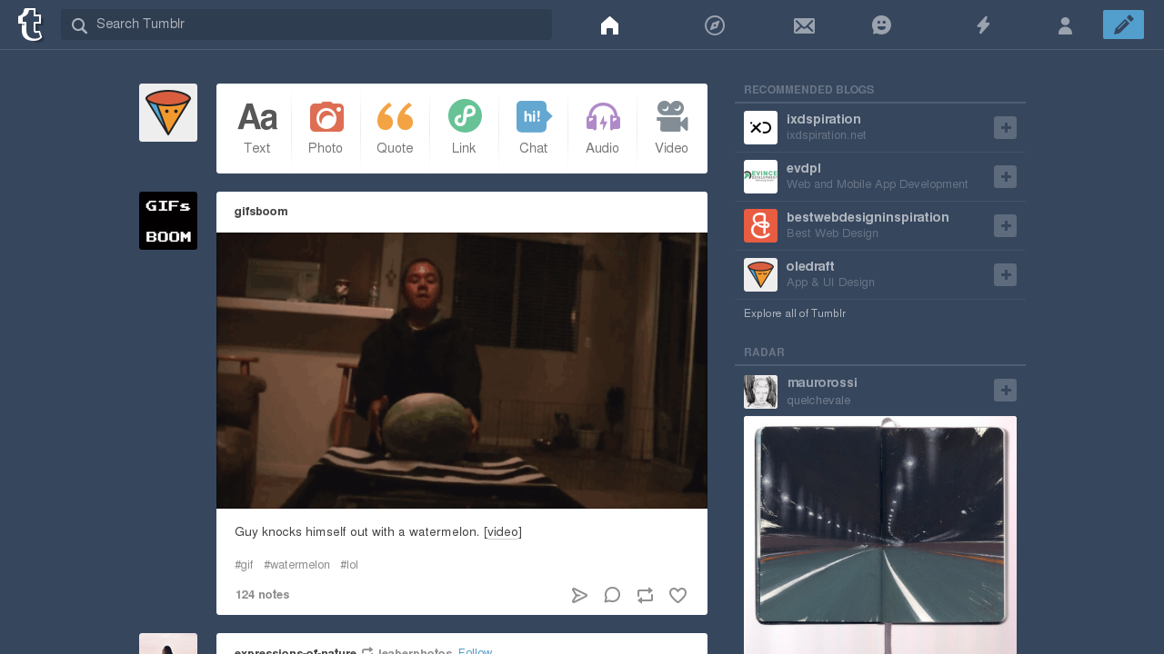This screenshot has width=1164, height=654.
Task: Follow evdpl with plus button
Action: pyautogui.click(x=1005, y=177)
